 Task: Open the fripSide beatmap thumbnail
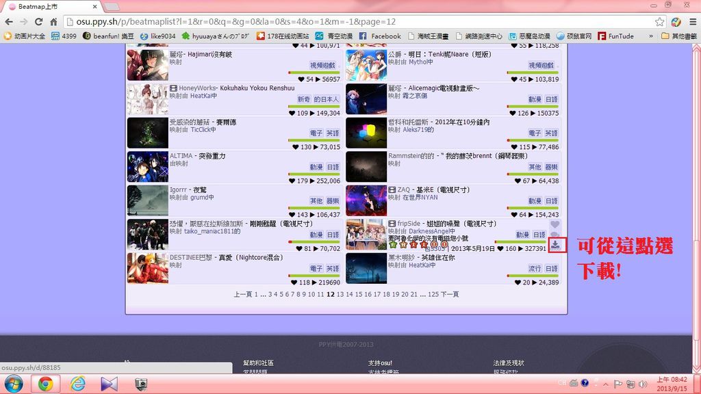pyautogui.click(x=366, y=235)
